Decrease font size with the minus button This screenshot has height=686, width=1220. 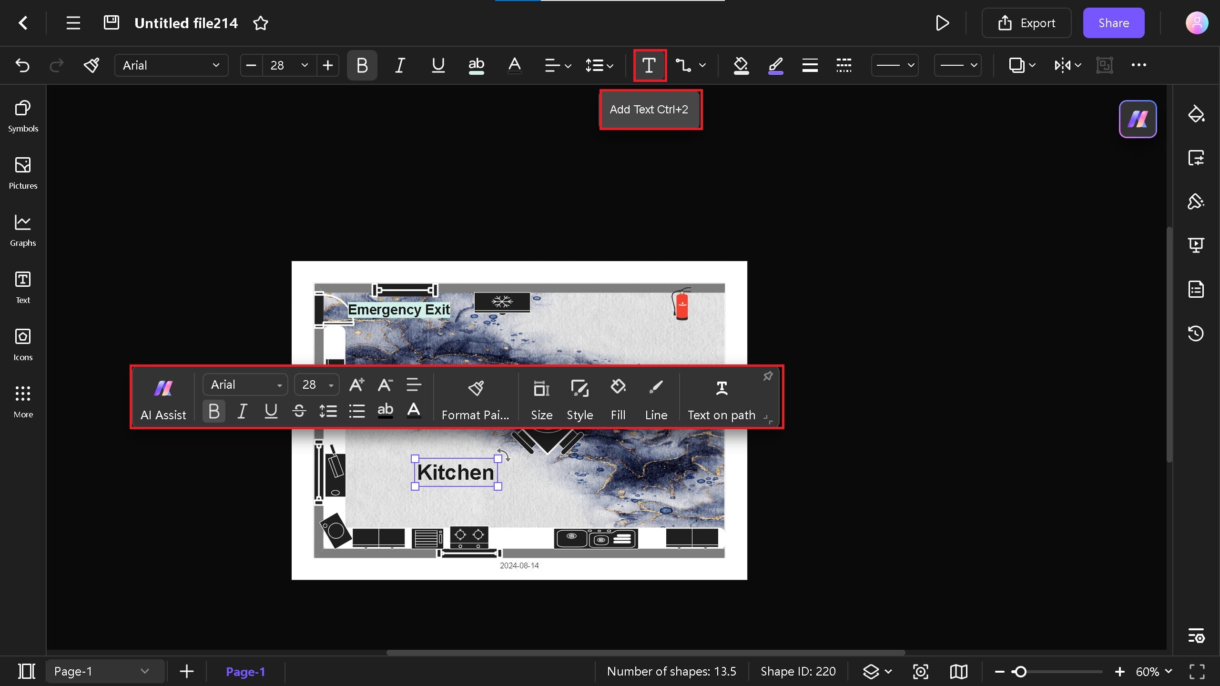pyautogui.click(x=251, y=65)
